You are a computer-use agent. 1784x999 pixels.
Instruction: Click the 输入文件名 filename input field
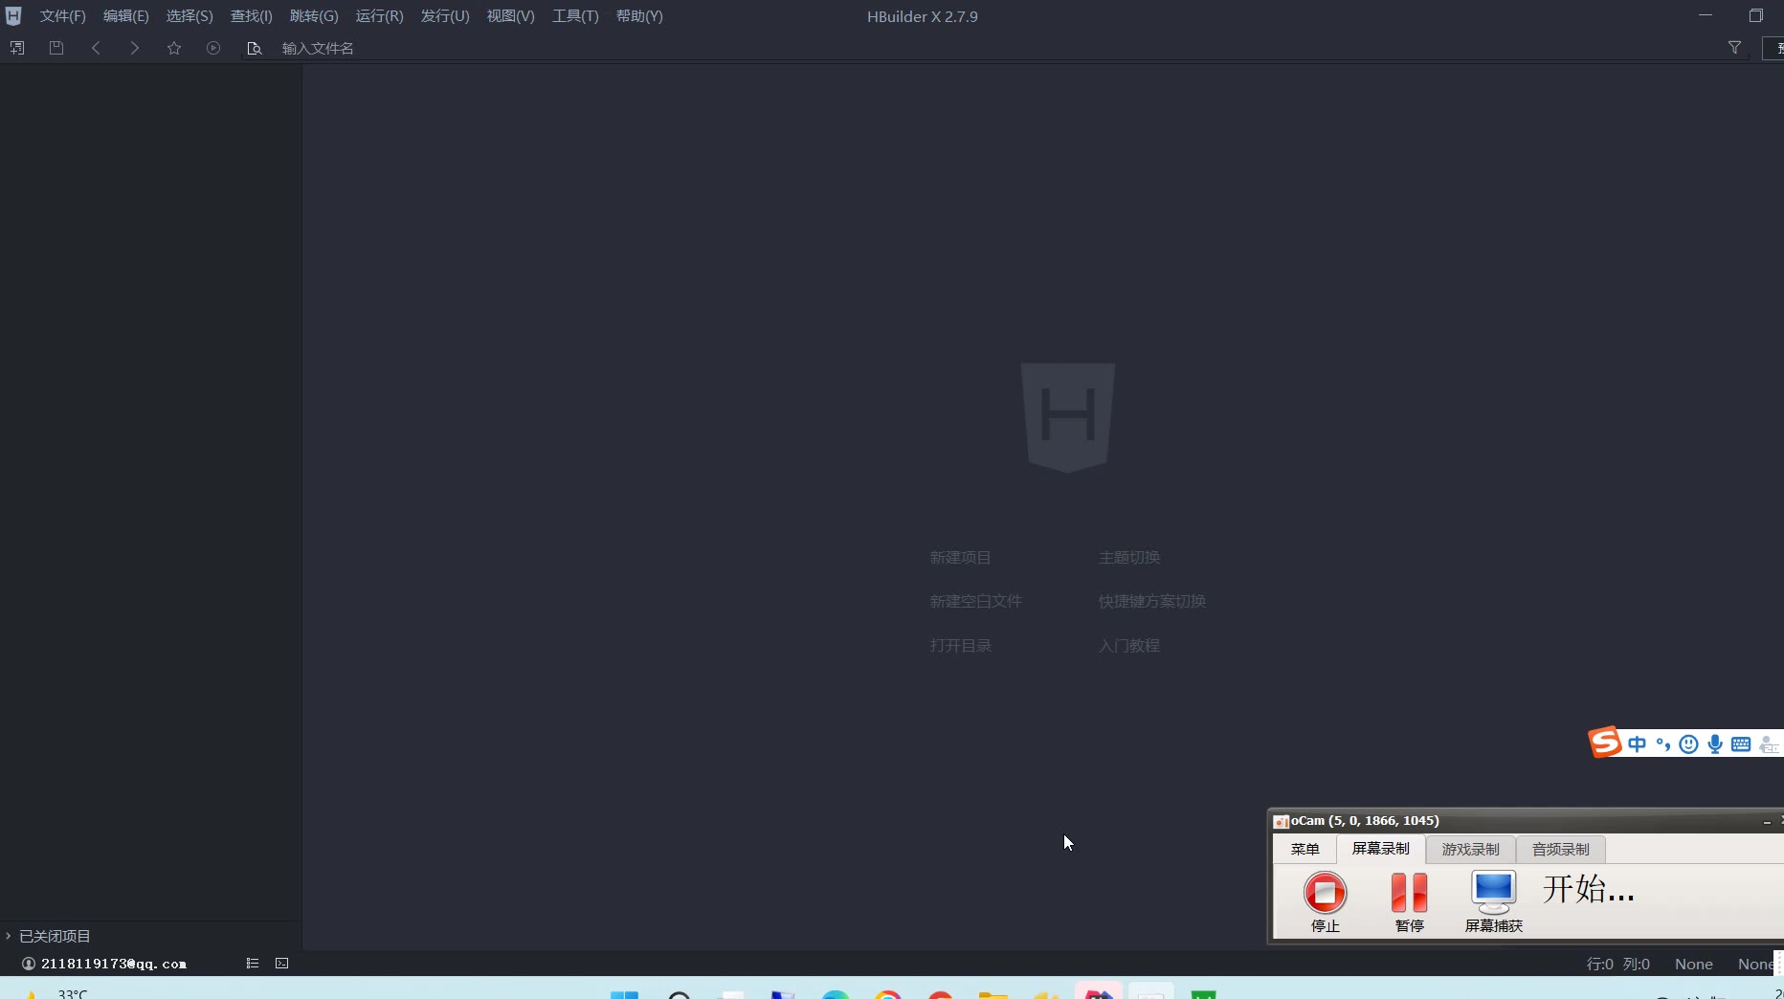pyautogui.click(x=995, y=48)
